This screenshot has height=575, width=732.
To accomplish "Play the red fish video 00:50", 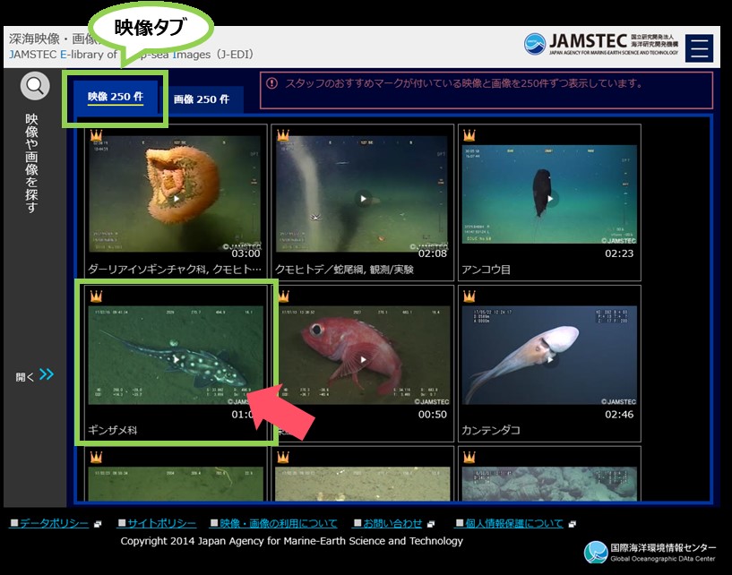I will (x=363, y=359).
